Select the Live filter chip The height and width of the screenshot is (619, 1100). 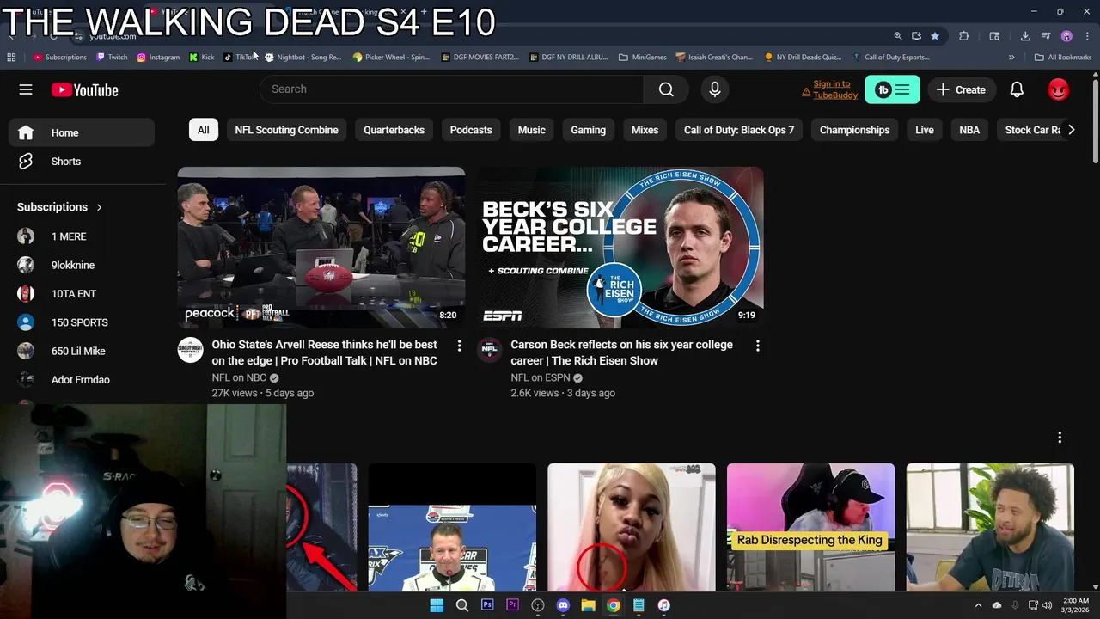(x=925, y=130)
